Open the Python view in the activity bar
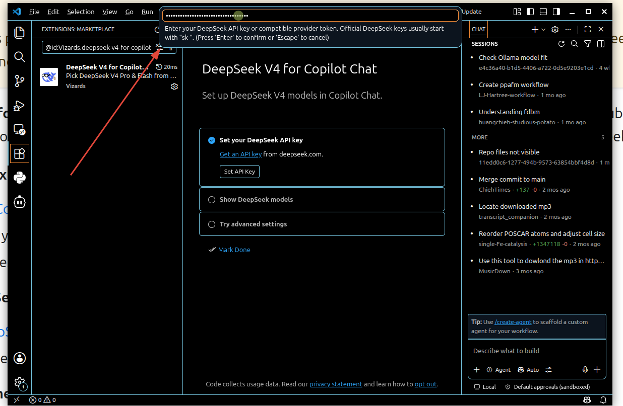The image size is (623, 406). click(x=20, y=178)
